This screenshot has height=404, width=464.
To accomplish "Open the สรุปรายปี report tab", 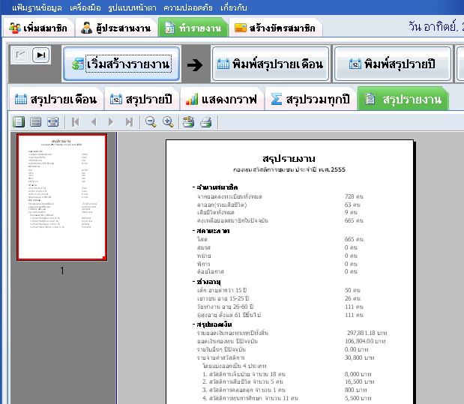I will pyautogui.click(x=141, y=100).
